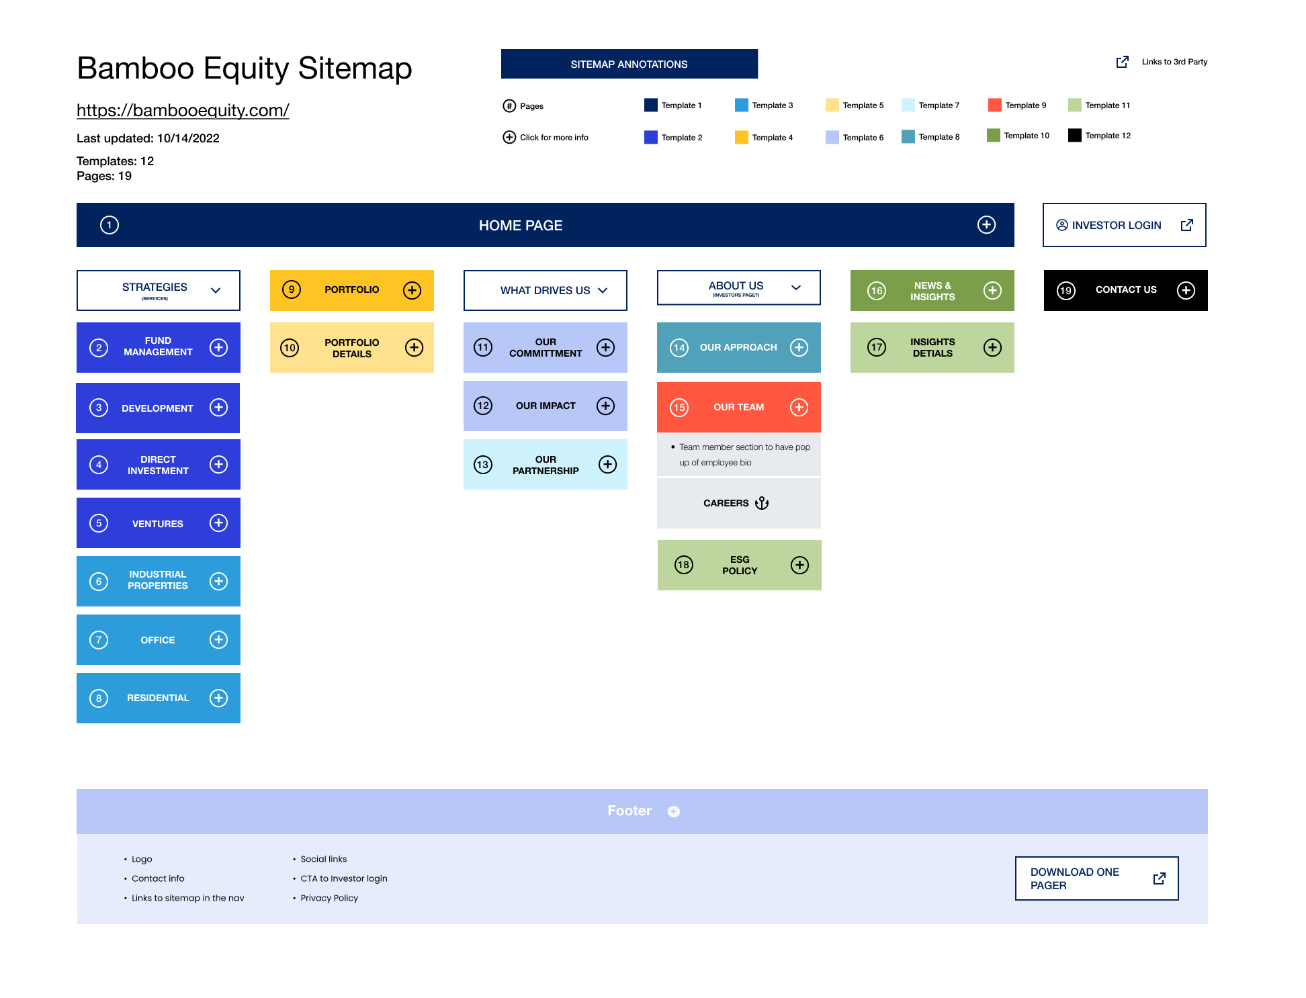Click plus icon on Portfolio box
Image resolution: width=1306 pixels, height=998 pixels.
tap(412, 290)
